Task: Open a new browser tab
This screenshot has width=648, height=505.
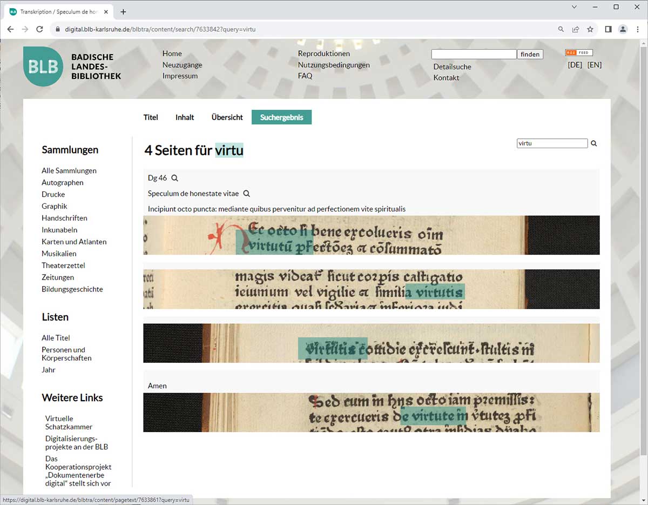Action: pyautogui.click(x=123, y=12)
